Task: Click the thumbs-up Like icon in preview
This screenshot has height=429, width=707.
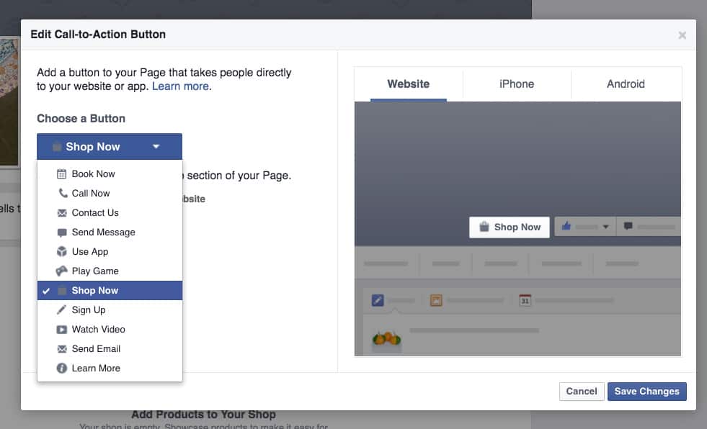Action: [x=566, y=226]
